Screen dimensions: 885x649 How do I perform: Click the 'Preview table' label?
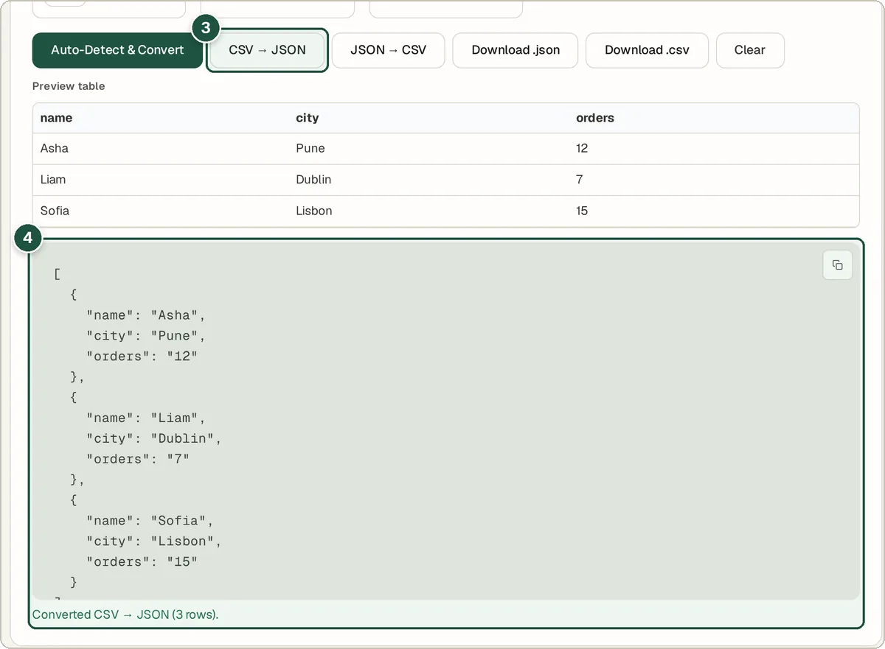click(69, 86)
